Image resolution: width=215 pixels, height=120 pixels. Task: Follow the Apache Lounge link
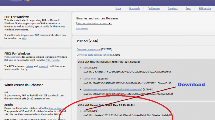pyautogui.click(x=56, y=108)
